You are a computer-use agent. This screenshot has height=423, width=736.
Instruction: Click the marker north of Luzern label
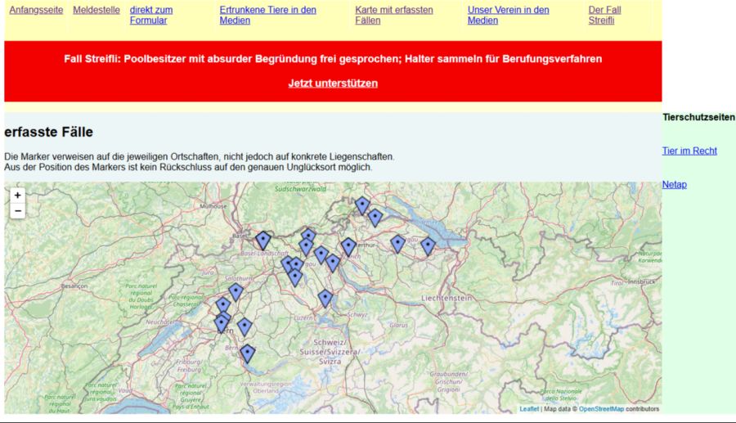point(325,299)
